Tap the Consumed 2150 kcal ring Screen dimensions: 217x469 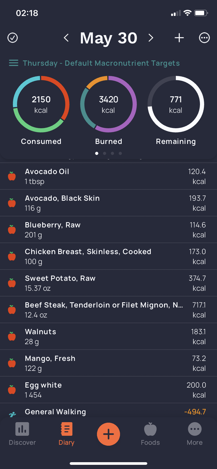point(41,104)
